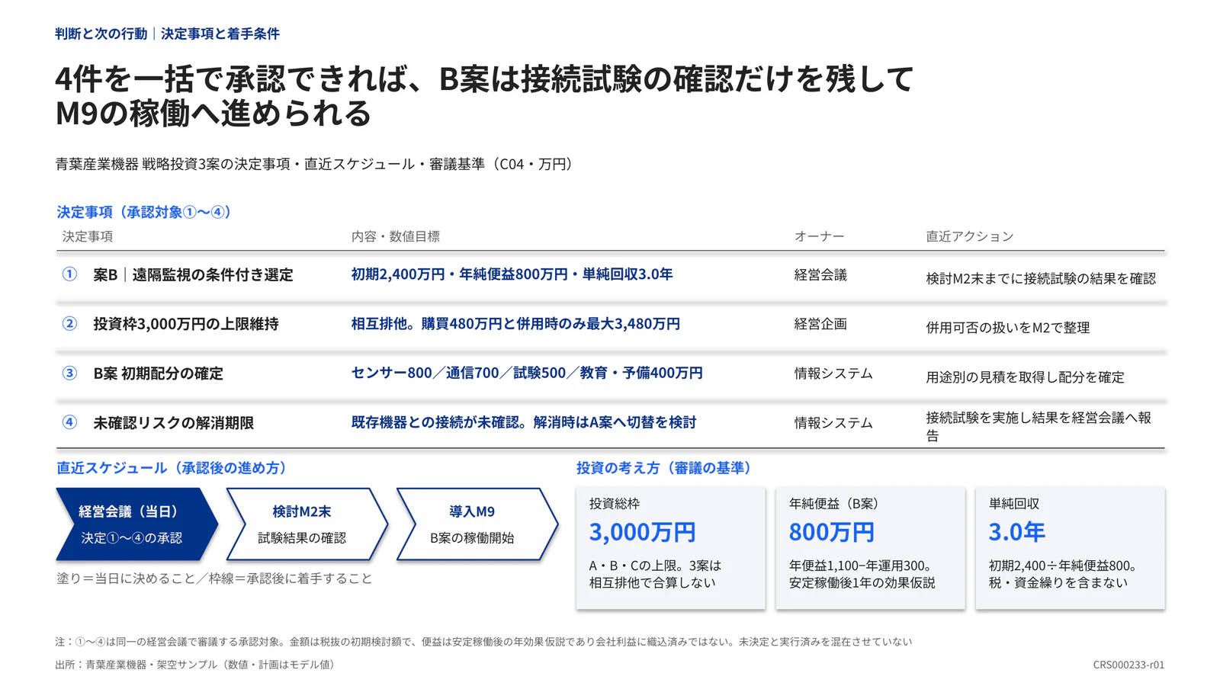Click owner cell 経営会議 in row ①

coord(820,275)
